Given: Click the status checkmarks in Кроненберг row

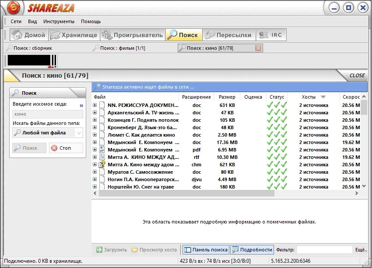Looking at the screenshot, I should (277, 127).
